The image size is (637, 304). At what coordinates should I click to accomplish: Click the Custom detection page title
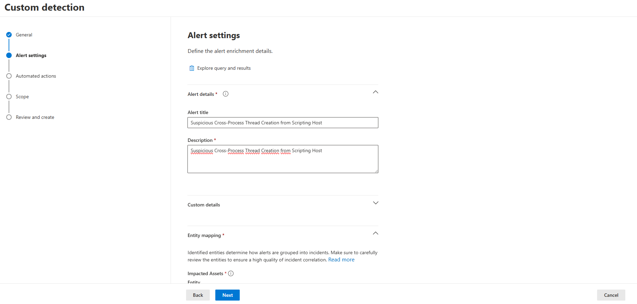pos(44,7)
